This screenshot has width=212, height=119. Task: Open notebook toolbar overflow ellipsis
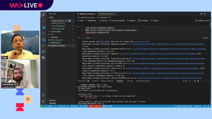161,20
